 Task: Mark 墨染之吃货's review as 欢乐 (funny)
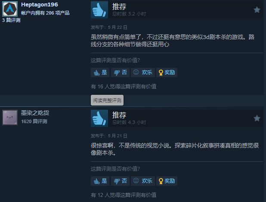click(x=142, y=181)
